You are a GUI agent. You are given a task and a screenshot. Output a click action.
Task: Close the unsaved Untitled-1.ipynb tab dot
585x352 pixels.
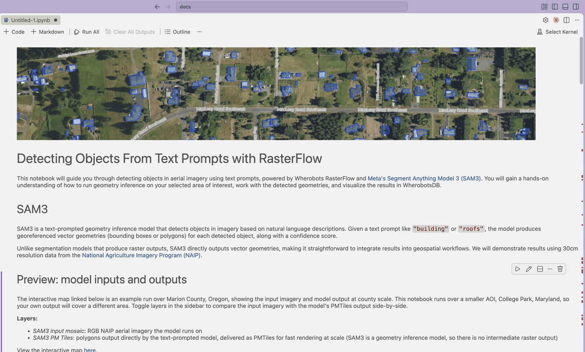pyautogui.click(x=56, y=20)
